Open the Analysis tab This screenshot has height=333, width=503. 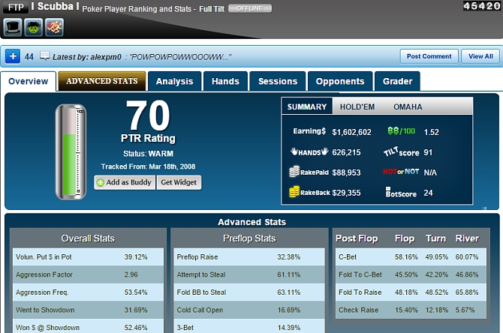click(x=174, y=82)
